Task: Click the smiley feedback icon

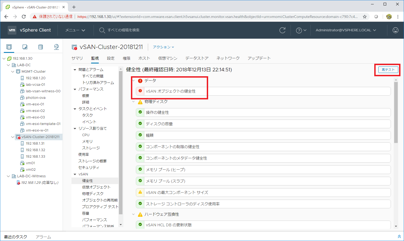Action: pyautogui.click(x=395, y=30)
